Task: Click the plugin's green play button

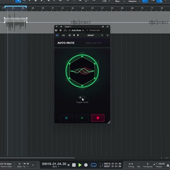Action: coord(82,118)
